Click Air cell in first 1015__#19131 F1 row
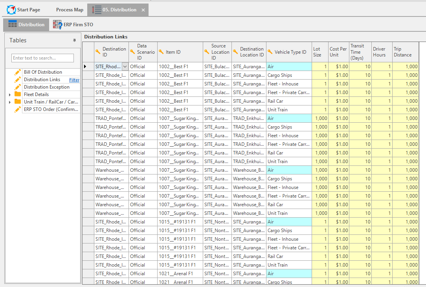Viewport: 426px width, 287px height. 289,222
